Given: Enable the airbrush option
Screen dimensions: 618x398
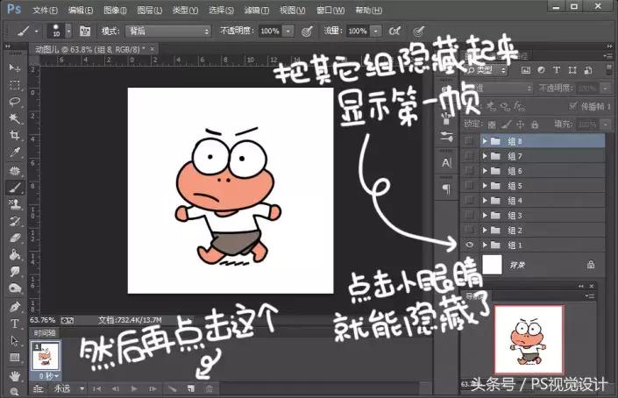Looking at the screenshot, I should [x=394, y=31].
